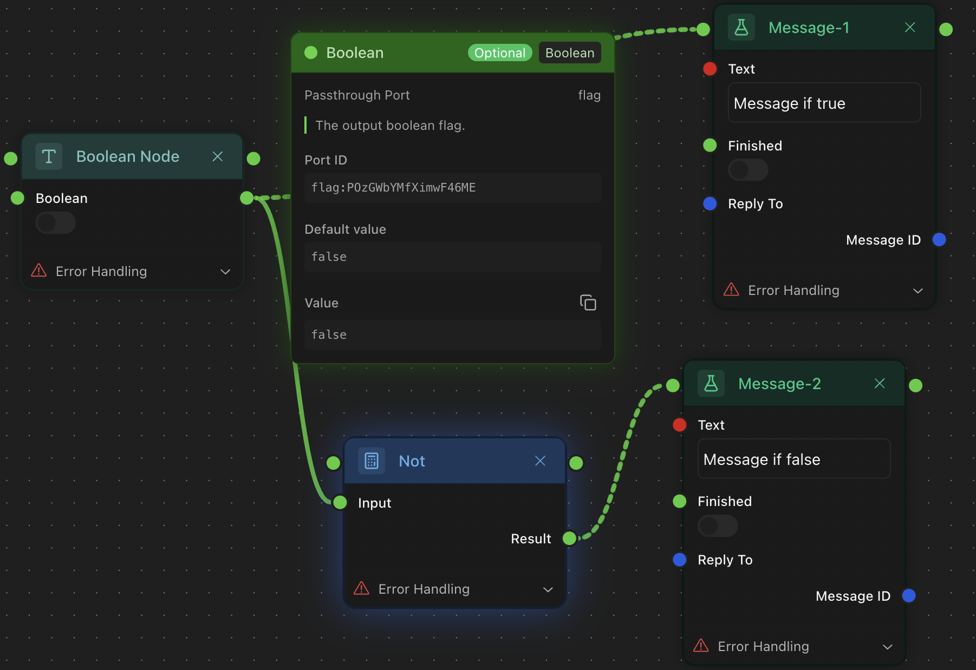Image resolution: width=976 pixels, height=670 pixels.
Task: Click the Optional badge in Boolean panel
Action: pos(499,53)
